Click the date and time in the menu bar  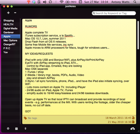(x=96, y=2)
